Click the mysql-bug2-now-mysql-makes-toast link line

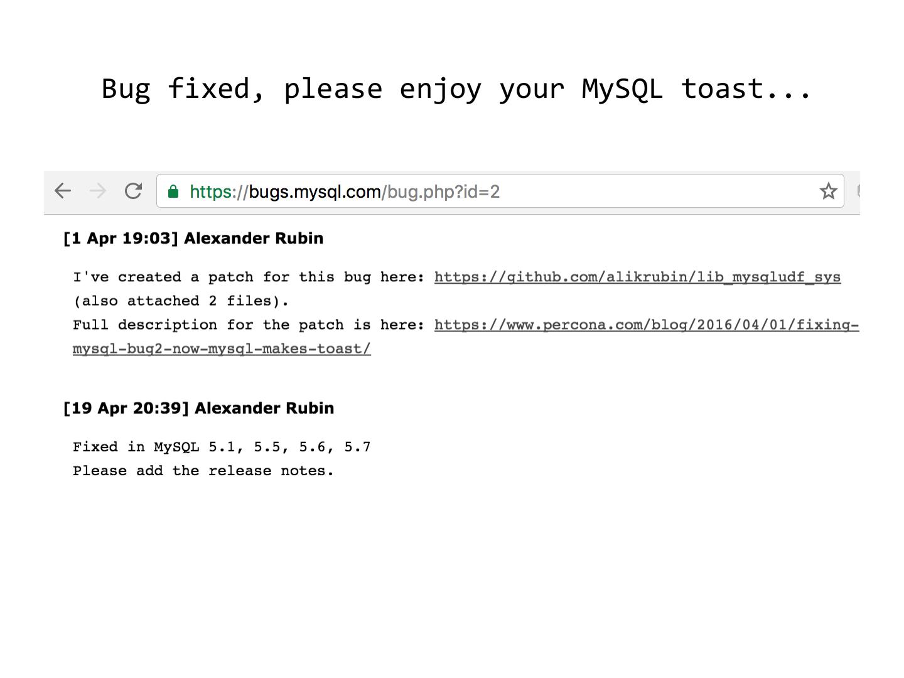tap(222, 348)
